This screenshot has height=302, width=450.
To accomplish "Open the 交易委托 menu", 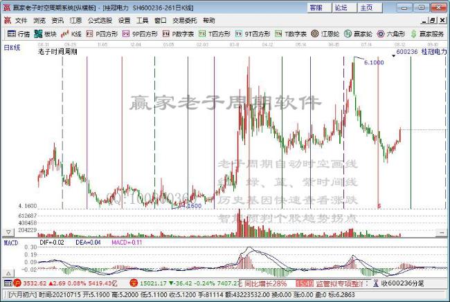I will (x=185, y=21).
